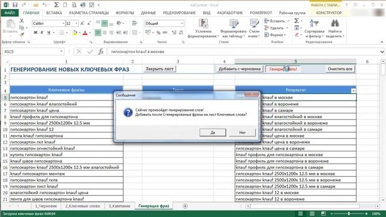Image resolution: width=386 pixels, height=217 pixels.
Task: Click the AutoSum sigma in Редактирование group
Action: [297, 20]
